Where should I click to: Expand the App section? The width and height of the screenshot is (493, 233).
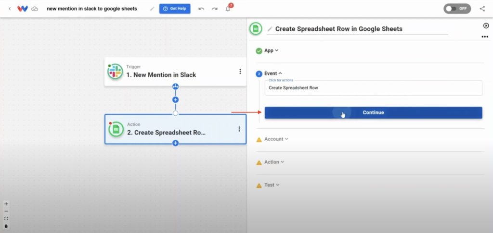pyautogui.click(x=272, y=50)
